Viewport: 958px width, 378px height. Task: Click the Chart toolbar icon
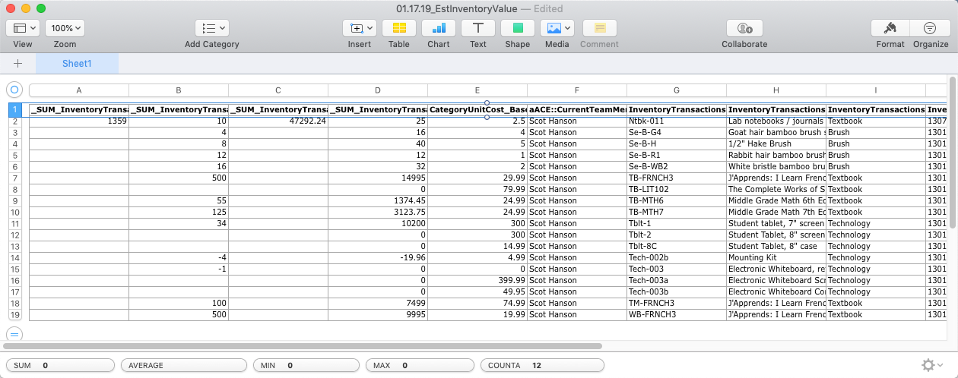[x=439, y=28]
